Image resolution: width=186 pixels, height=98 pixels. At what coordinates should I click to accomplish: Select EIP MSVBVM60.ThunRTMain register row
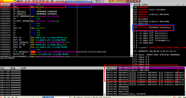click(x=152, y=27)
